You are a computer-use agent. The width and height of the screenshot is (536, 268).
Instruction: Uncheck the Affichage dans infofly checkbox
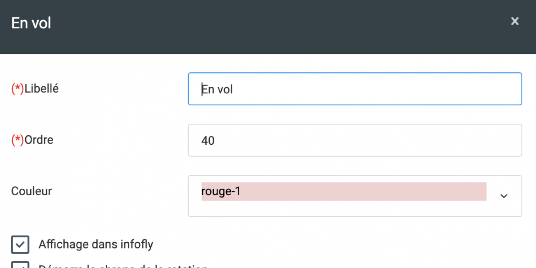[20, 244]
